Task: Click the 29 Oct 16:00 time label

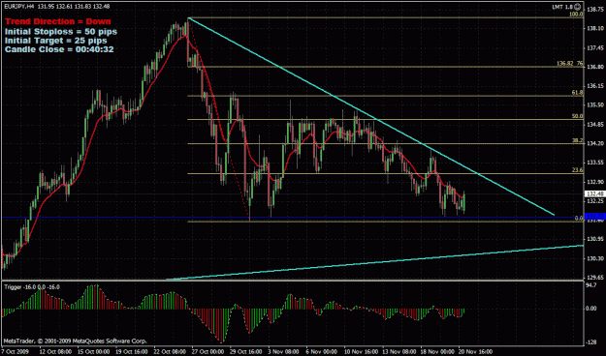Action: tap(245, 352)
